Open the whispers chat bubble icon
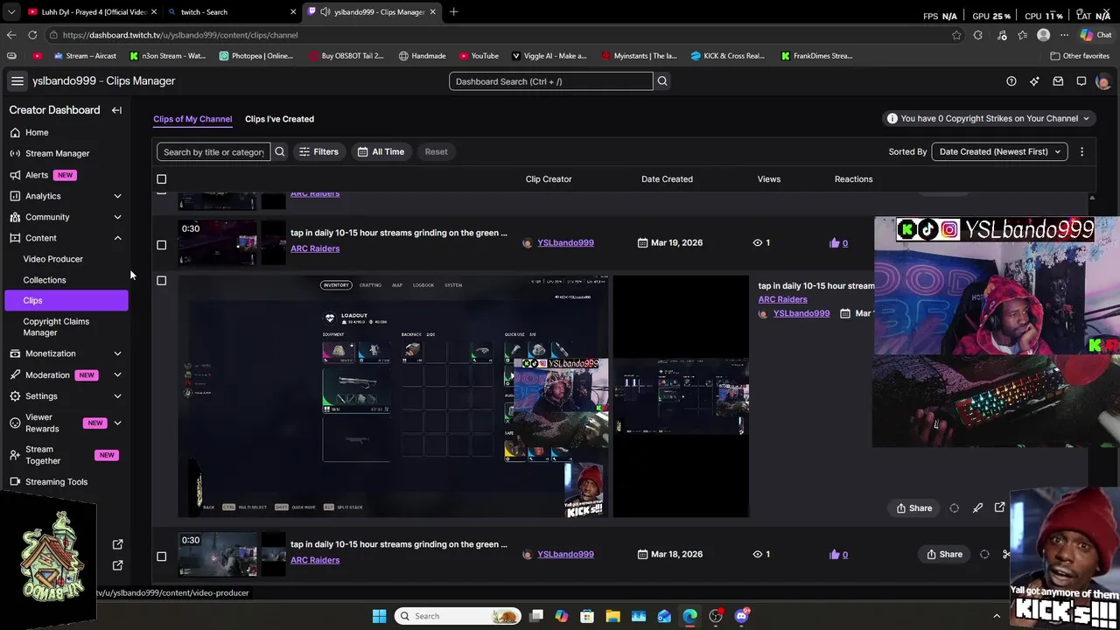The width and height of the screenshot is (1120, 630). point(1081,81)
